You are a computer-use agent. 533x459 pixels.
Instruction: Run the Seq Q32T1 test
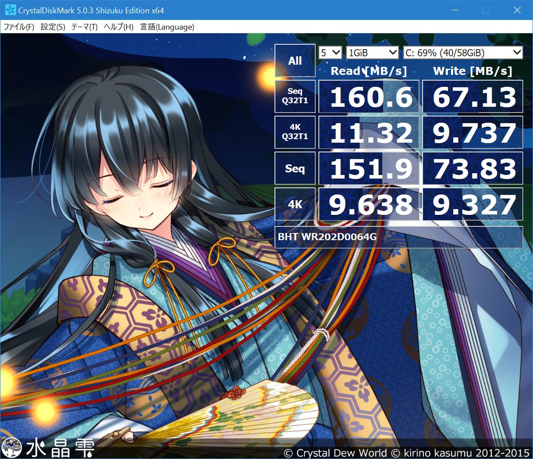click(x=295, y=96)
